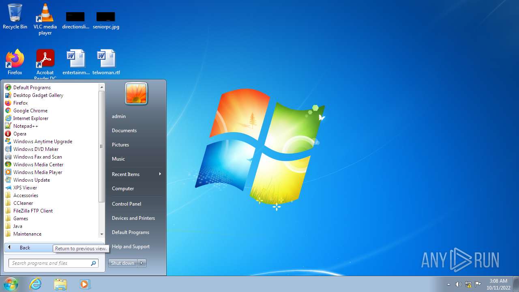The image size is (519, 292).
Task: Select the directionsli... desktop file
Action: tap(75, 20)
